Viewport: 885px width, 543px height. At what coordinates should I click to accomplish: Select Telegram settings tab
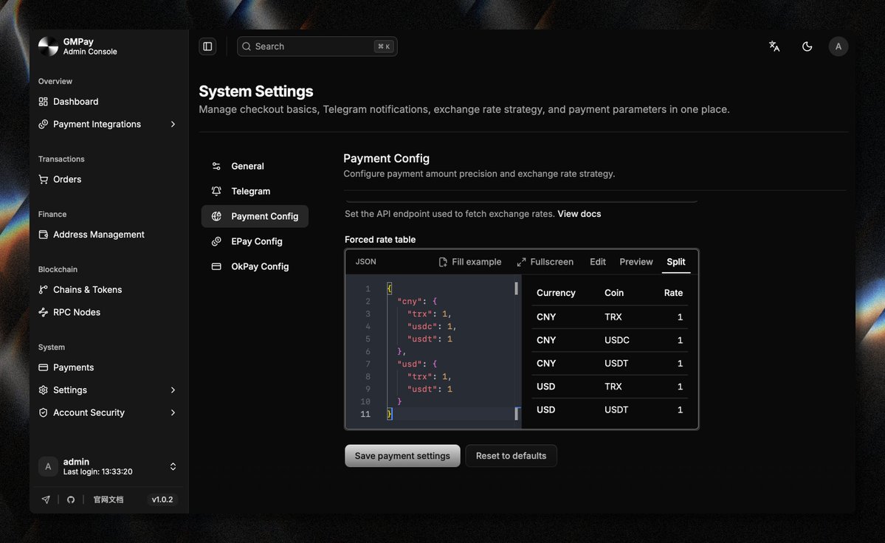coord(255,191)
